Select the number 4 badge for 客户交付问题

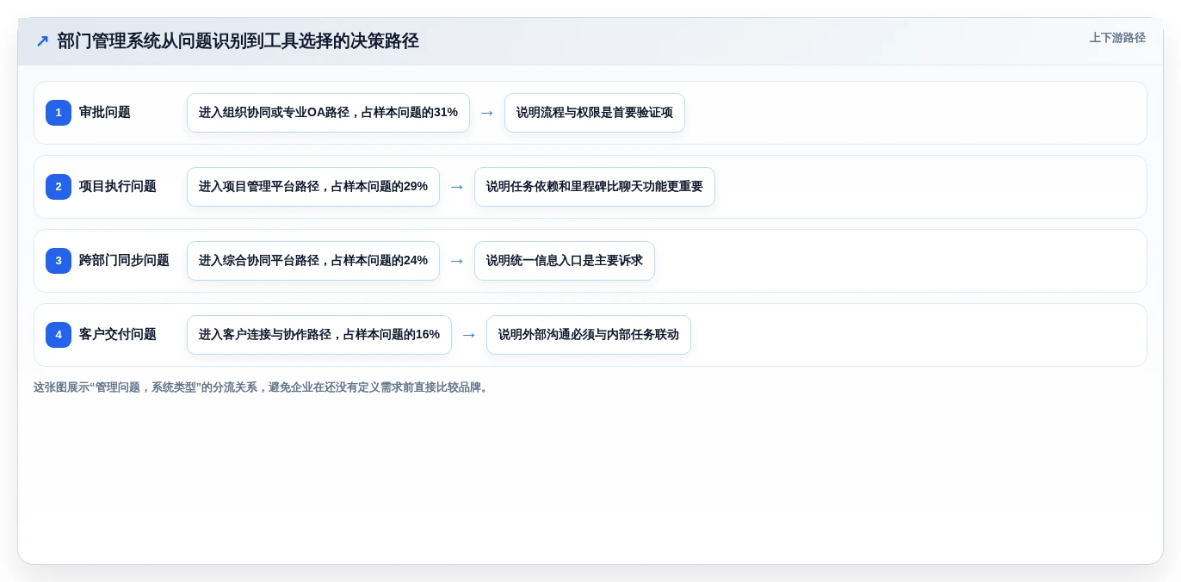[59, 335]
